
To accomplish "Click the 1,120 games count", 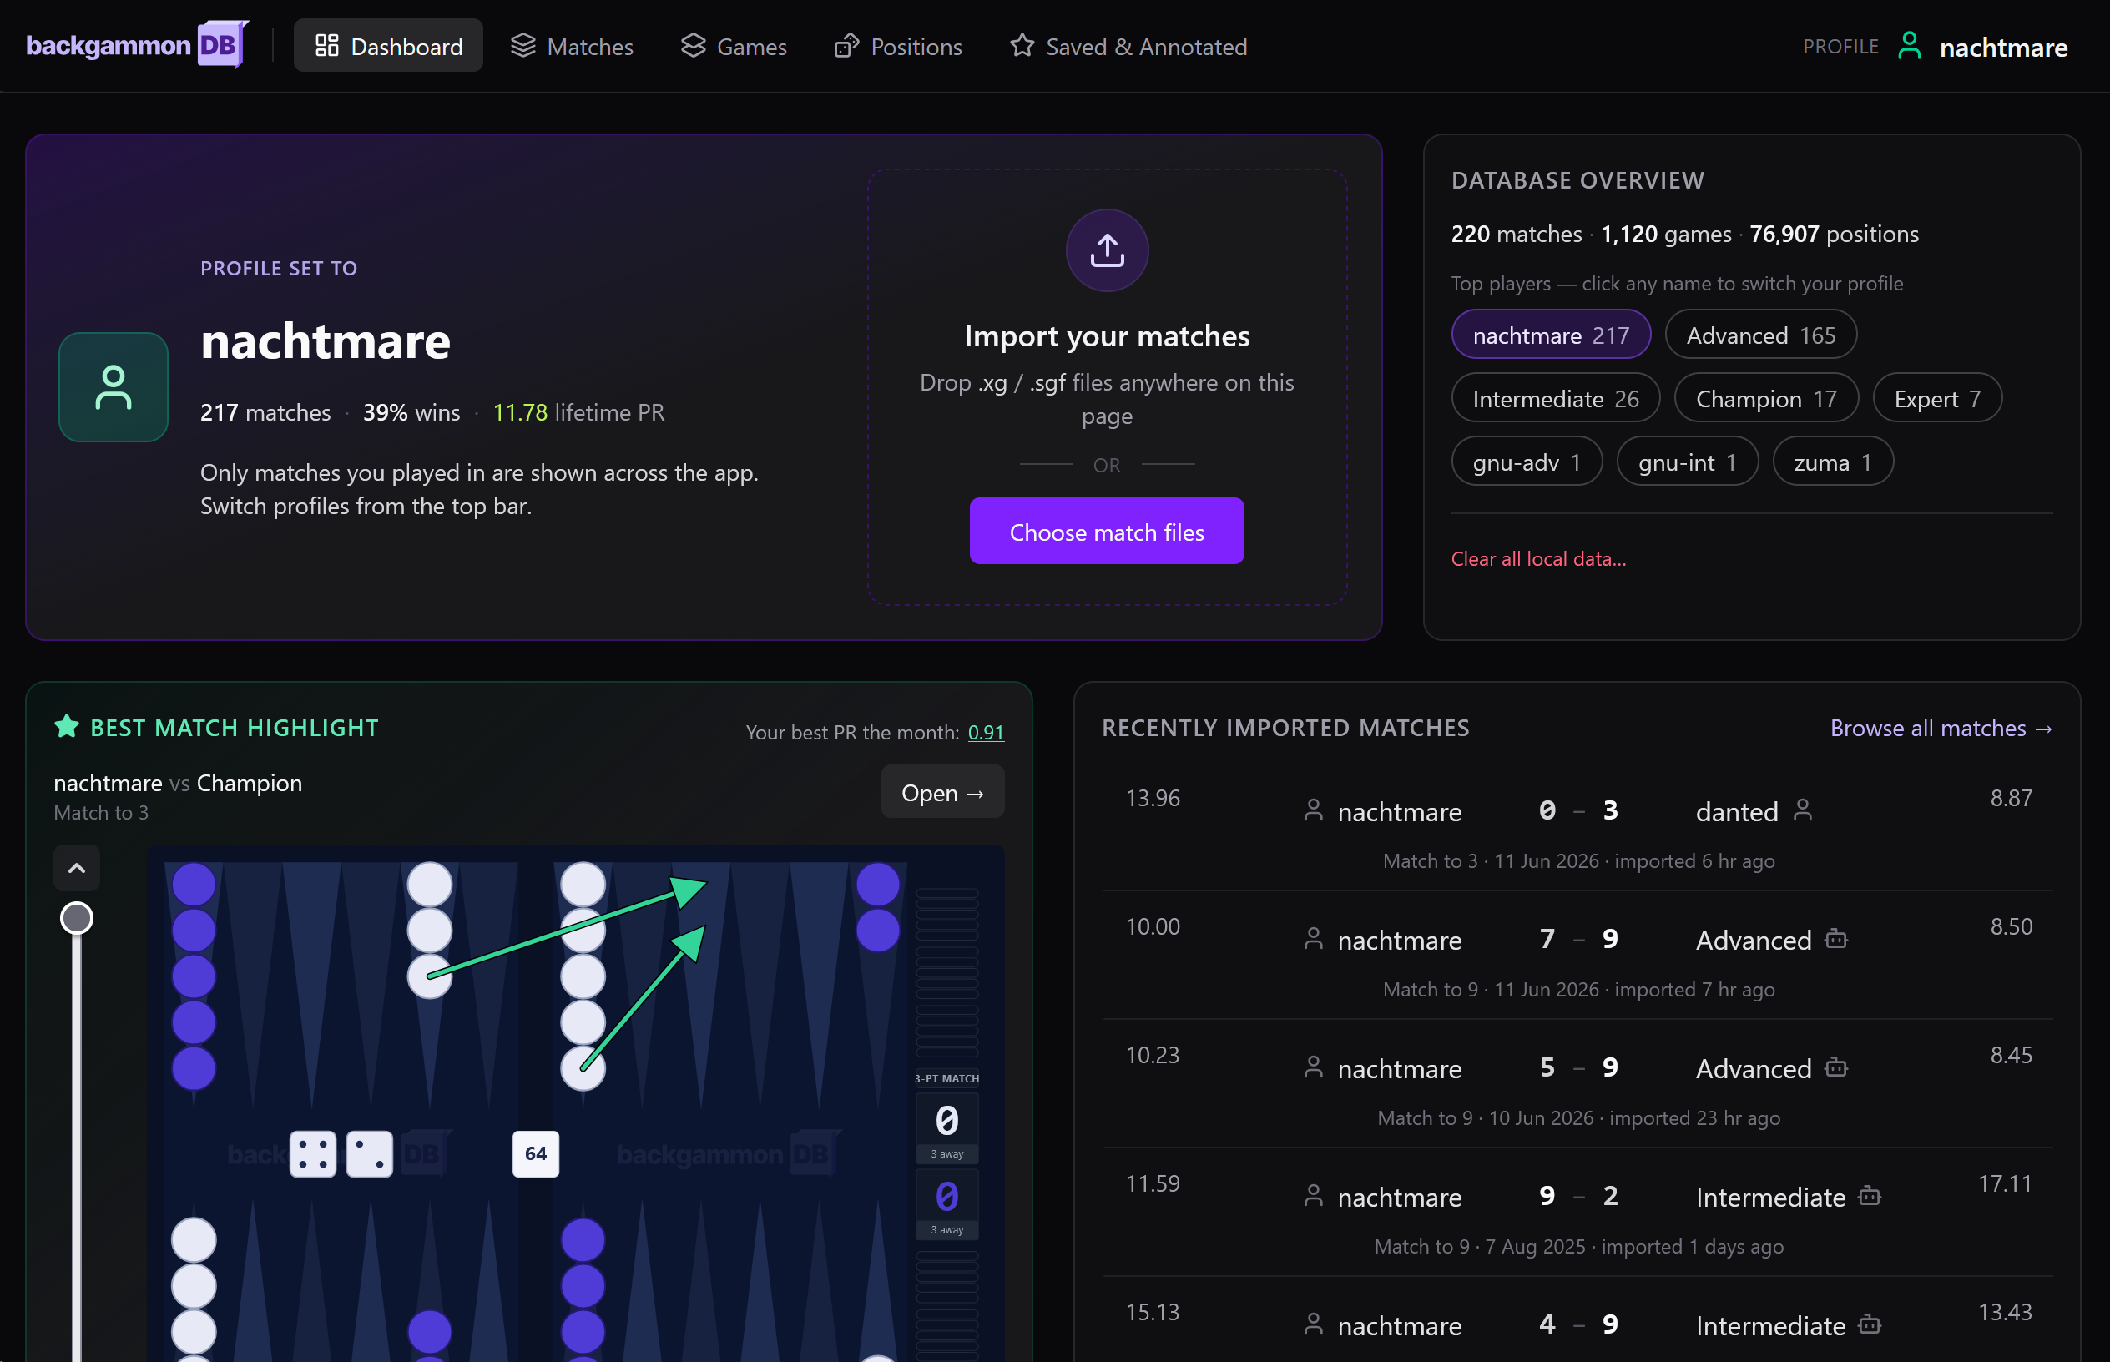I will pyautogui.click(x=1665, y=234).
